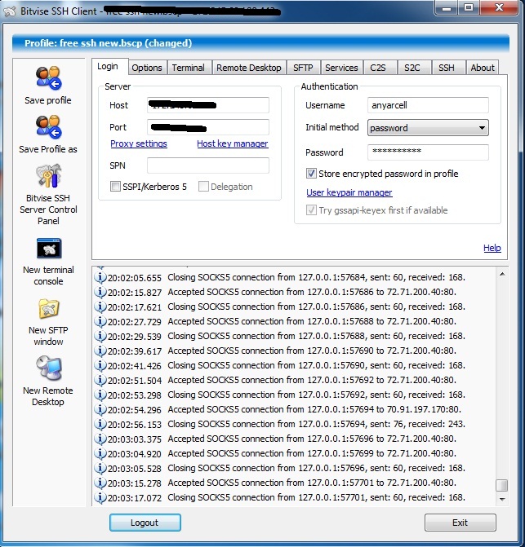Screen dimensions: 525x547
Task: Minimize the Bitvise SSH Client window
Action: (446, 7)
